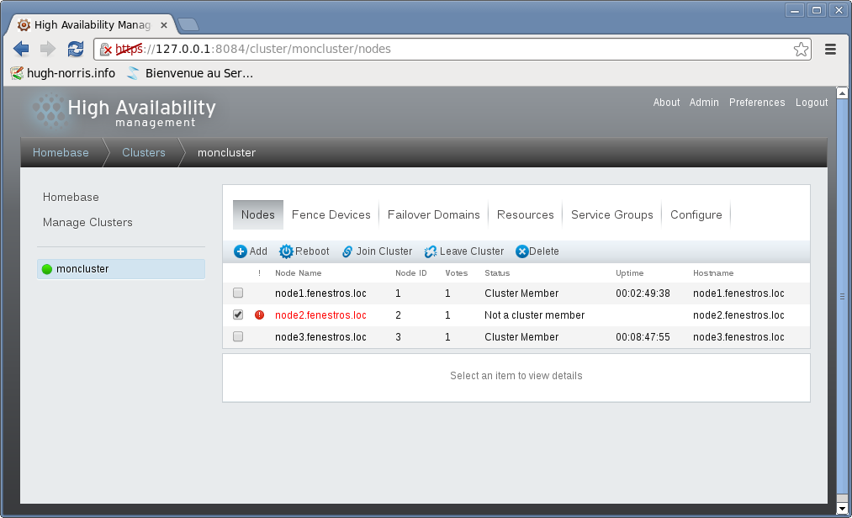852x518 pixels.
Task: Uncheck the node2.fenestros.loc checkbox
Action: [x=238, y=314]
